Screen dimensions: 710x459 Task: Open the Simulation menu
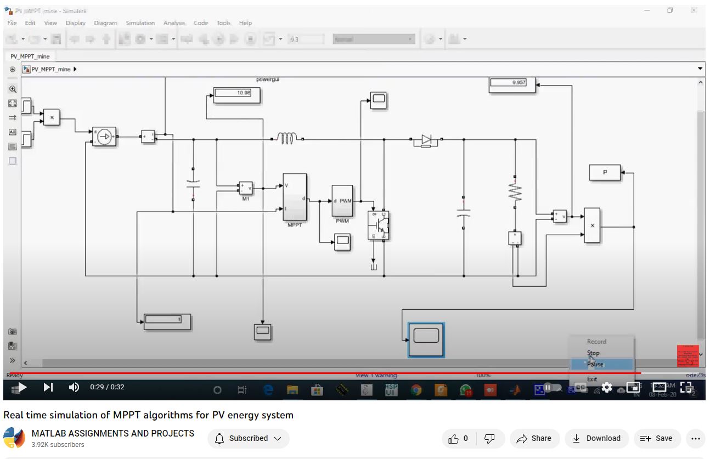pyautogui.click(x=140, y=23)
